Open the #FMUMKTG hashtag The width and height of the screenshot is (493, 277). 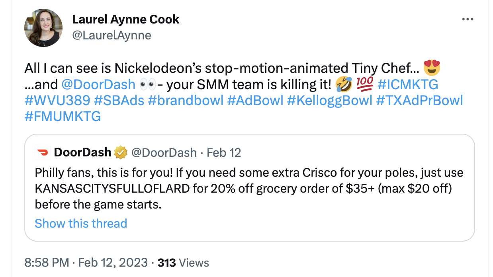[63, 116]
